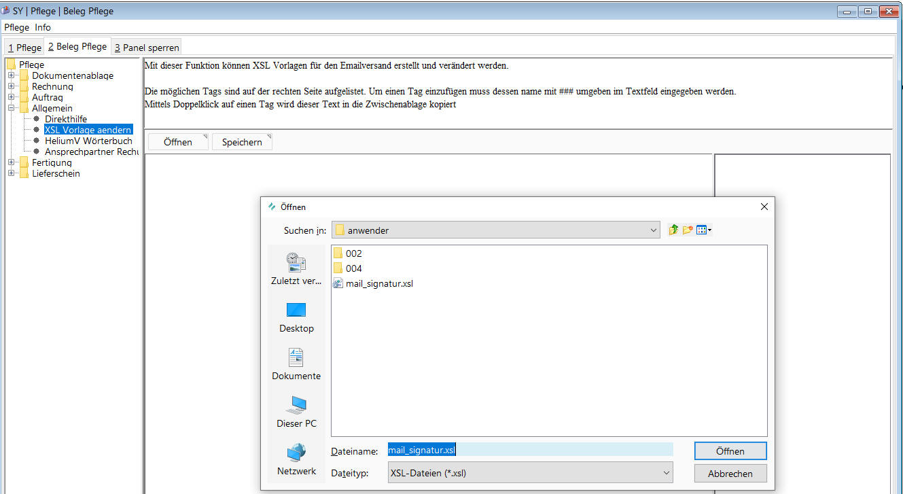The image size is (903, 494).
Task: Click the Abbrechen button in dialog
Action: (730, 474)
